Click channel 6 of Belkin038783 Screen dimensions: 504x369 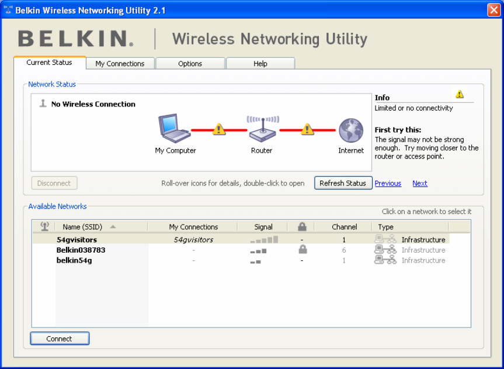click(344, 250)
